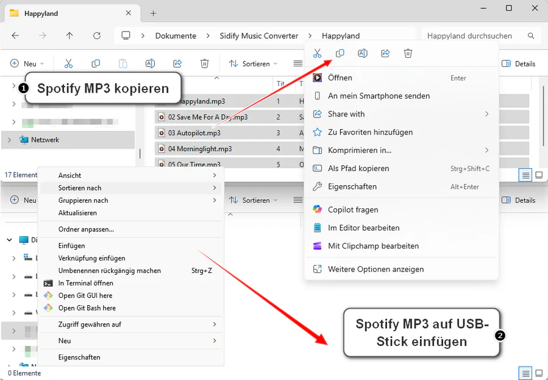Expand the Netzwerk tree node
Viewport: 548px width, 380px height.
pyautogui.click(x=9, y=139)
